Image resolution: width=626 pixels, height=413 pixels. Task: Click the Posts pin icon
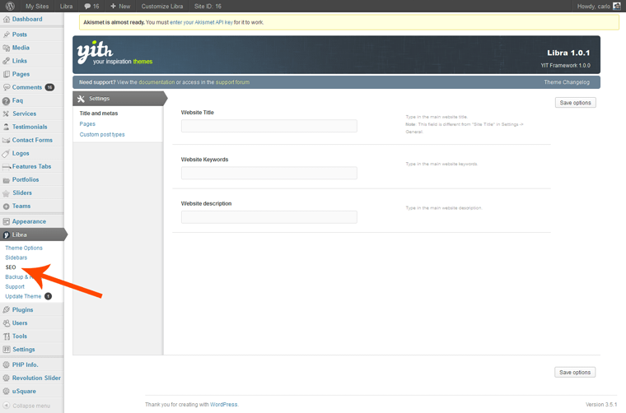[x=6, y=35]
